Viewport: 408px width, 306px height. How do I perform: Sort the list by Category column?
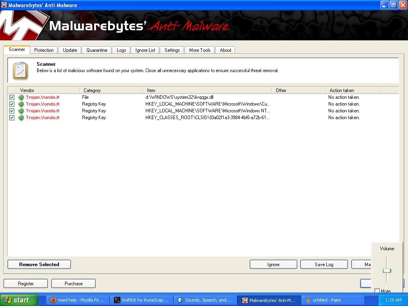tap(111, 90)
